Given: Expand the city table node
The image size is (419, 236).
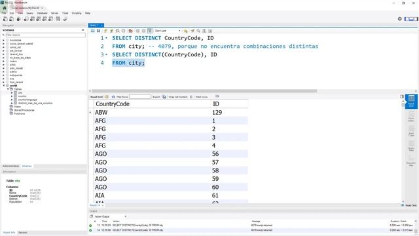Looking at the screenshot, I should tap(12, 92).
